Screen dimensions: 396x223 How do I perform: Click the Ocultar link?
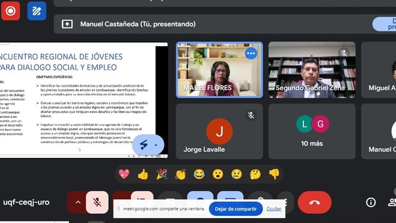coord(274,209)
